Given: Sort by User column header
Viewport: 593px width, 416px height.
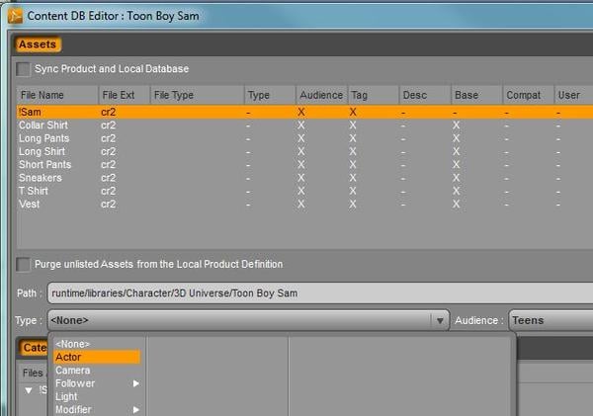Looking at the screenshot, I should [x=573, y=95].
